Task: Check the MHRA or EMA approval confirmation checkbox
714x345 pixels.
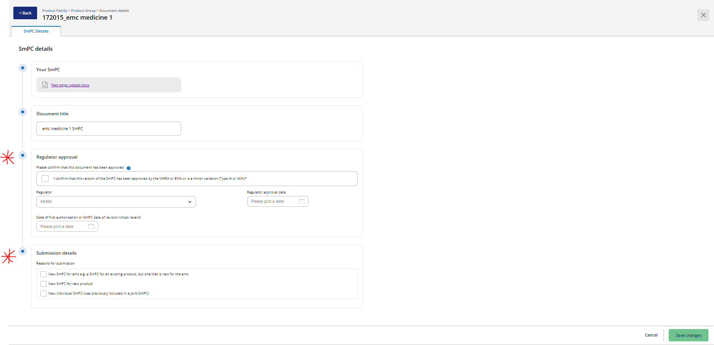Action: point(45,179)
